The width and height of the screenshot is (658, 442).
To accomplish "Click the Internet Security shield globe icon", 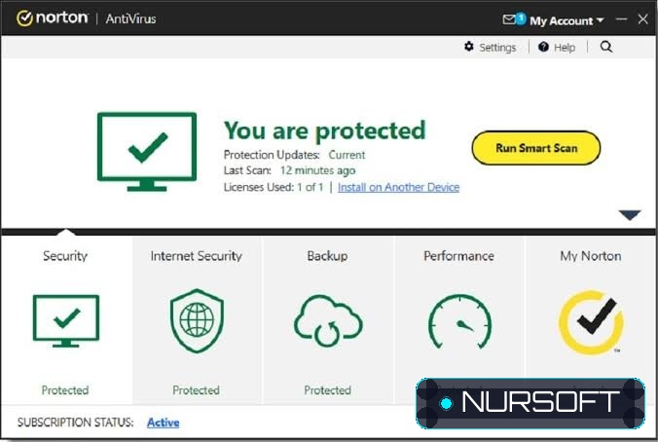I will 197,321.
